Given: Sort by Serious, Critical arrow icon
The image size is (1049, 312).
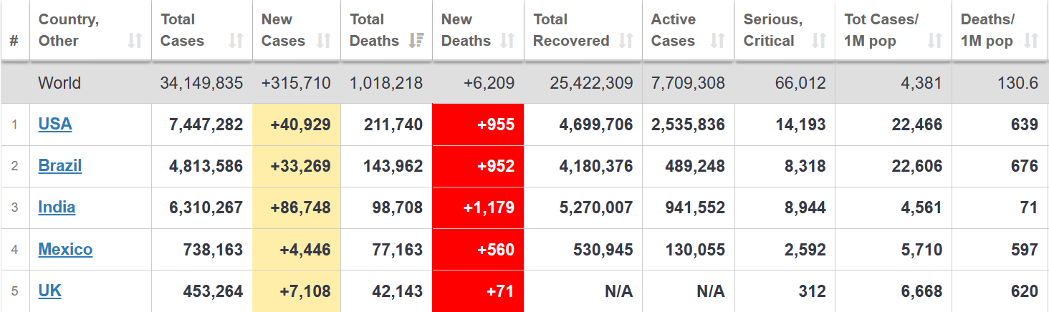Looking at the screenshot, I should coord(818,41).
